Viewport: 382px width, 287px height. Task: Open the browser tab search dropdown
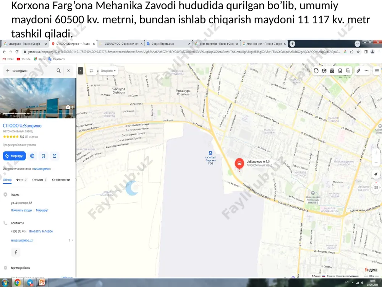(x=357, y=44)
